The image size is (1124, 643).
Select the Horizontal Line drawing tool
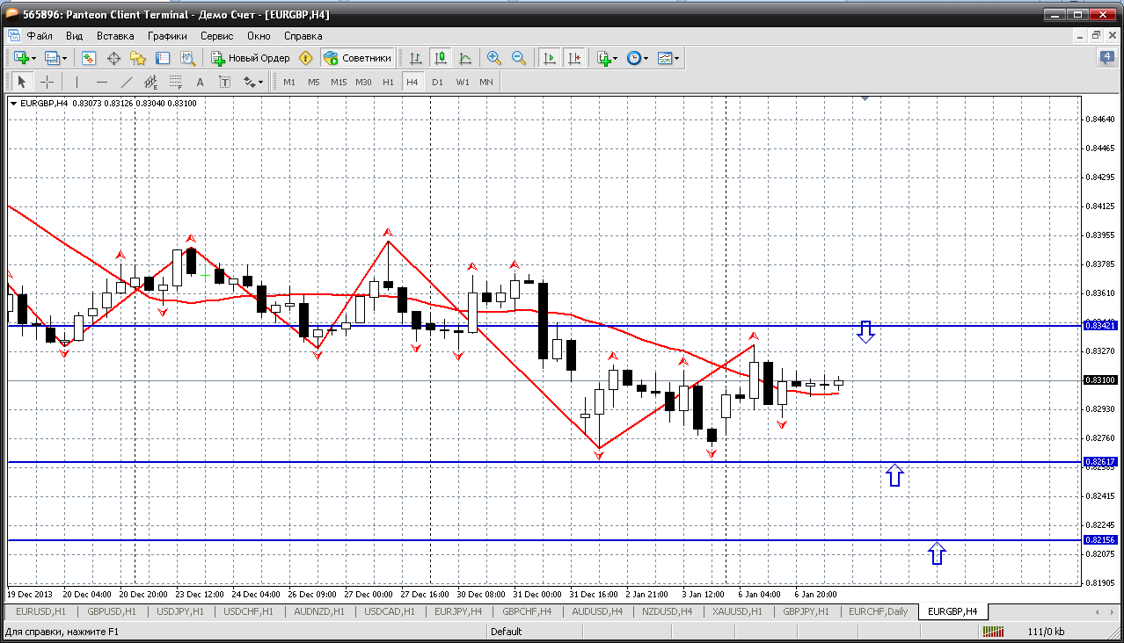[x=102, y=82]
